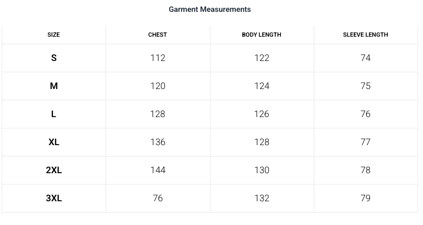
Task: Select the 3XL size row label
Action: point(54,198)
